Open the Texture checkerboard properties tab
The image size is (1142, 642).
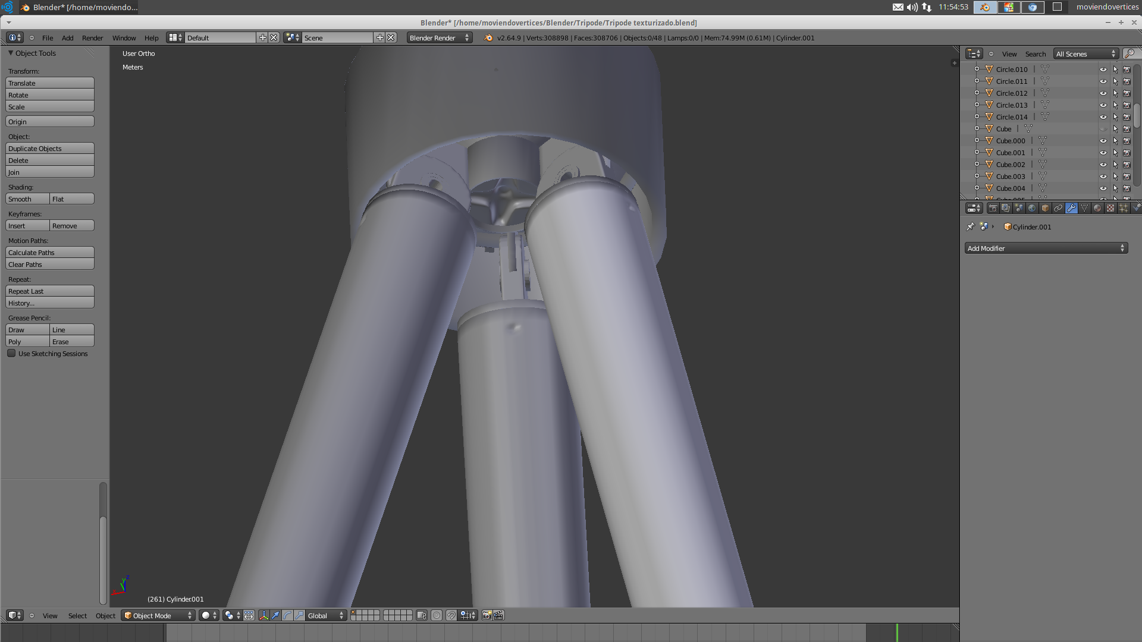click(x=1110, y=208)
